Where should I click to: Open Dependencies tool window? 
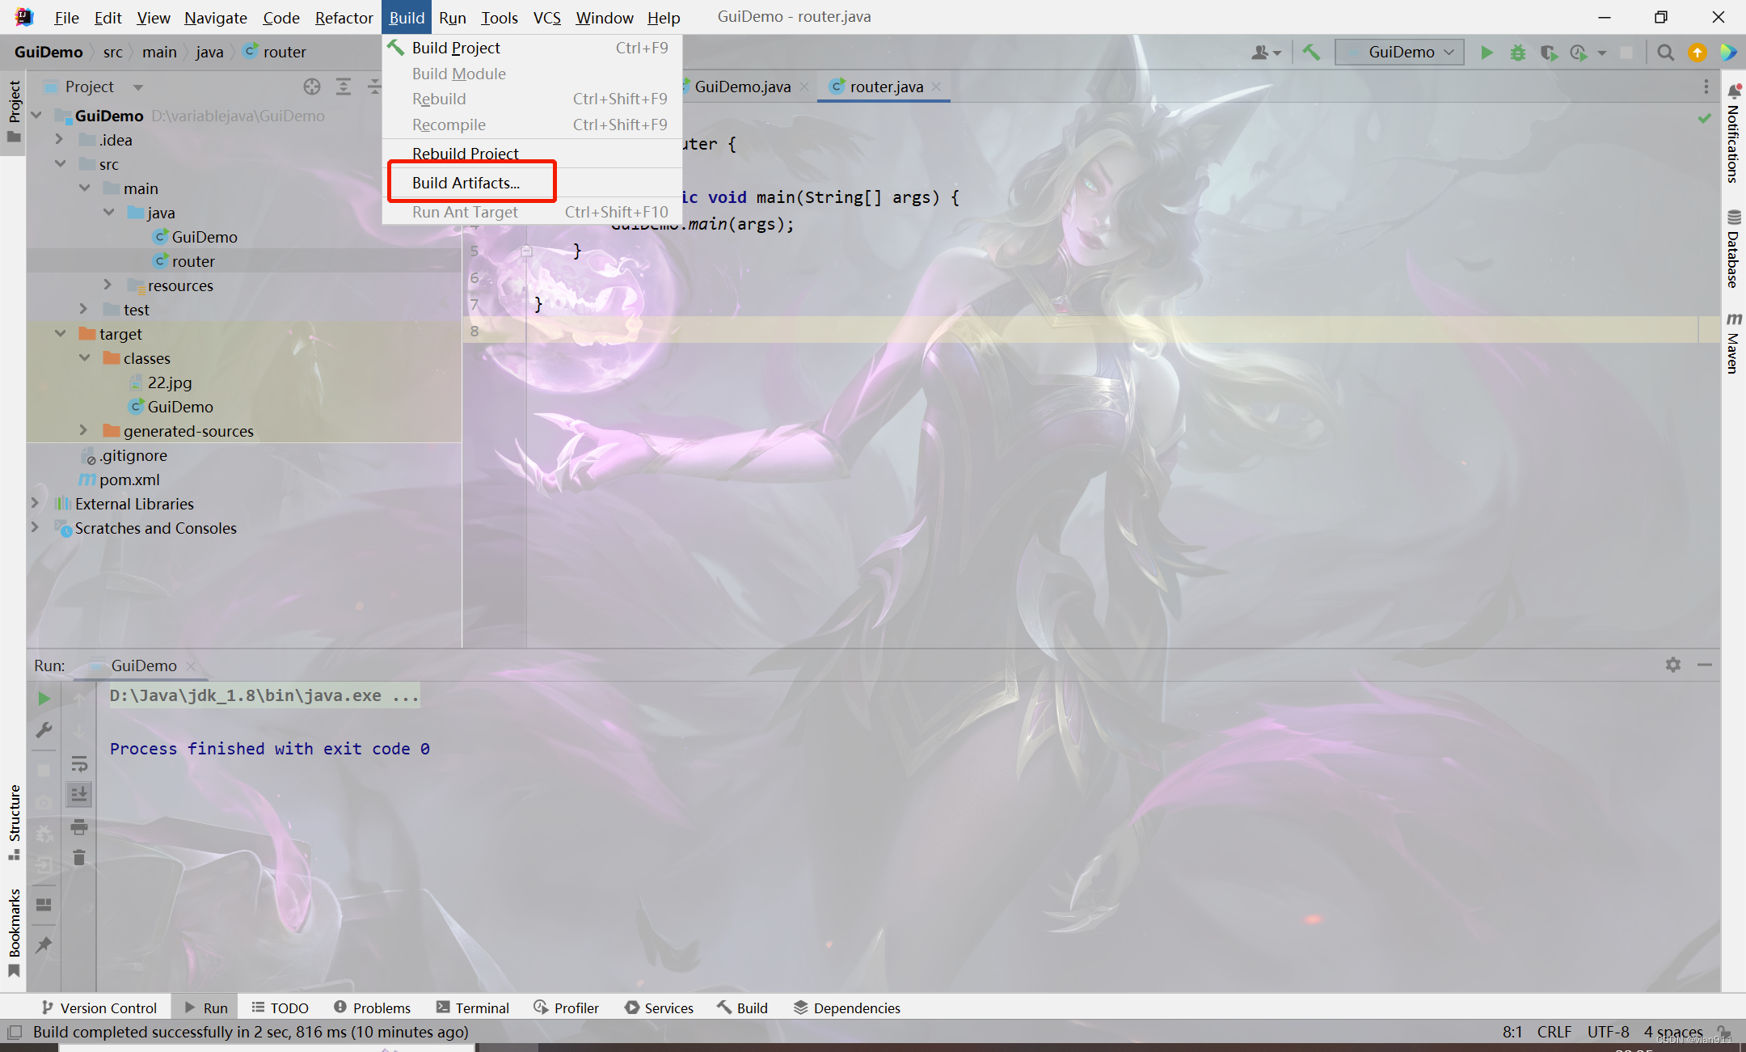847,1008
